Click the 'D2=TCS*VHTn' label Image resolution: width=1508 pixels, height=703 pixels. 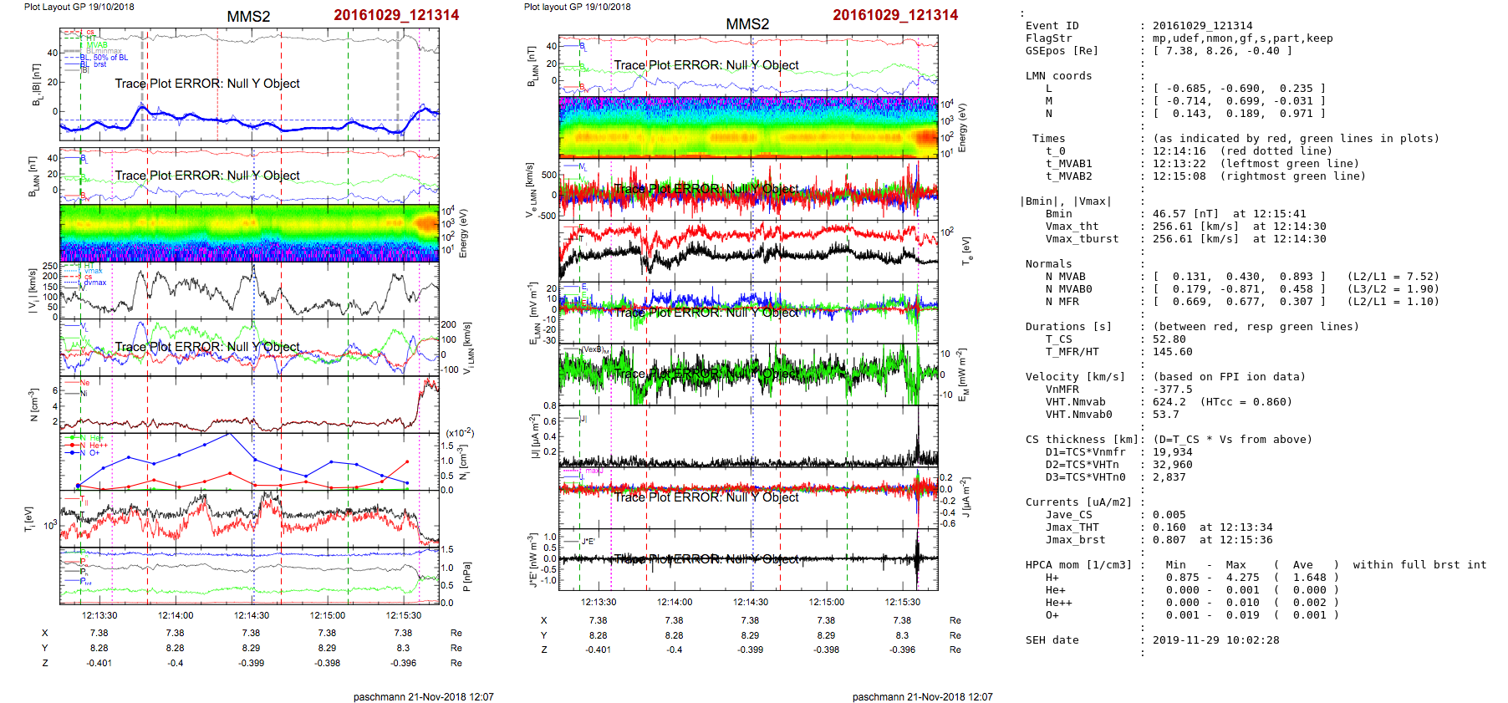pyautogui.click(x=1082, y=465)
